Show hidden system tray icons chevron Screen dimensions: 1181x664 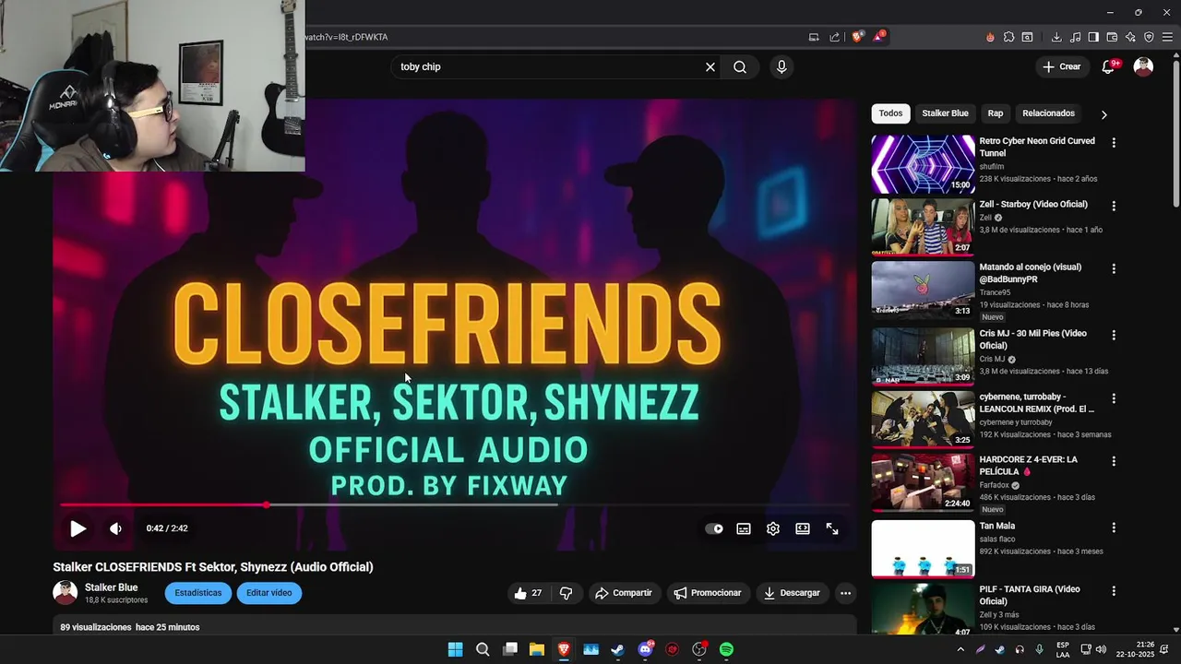click(960, 649)
